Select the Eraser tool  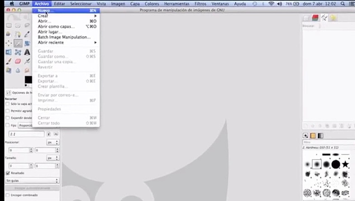pos(18,61)
